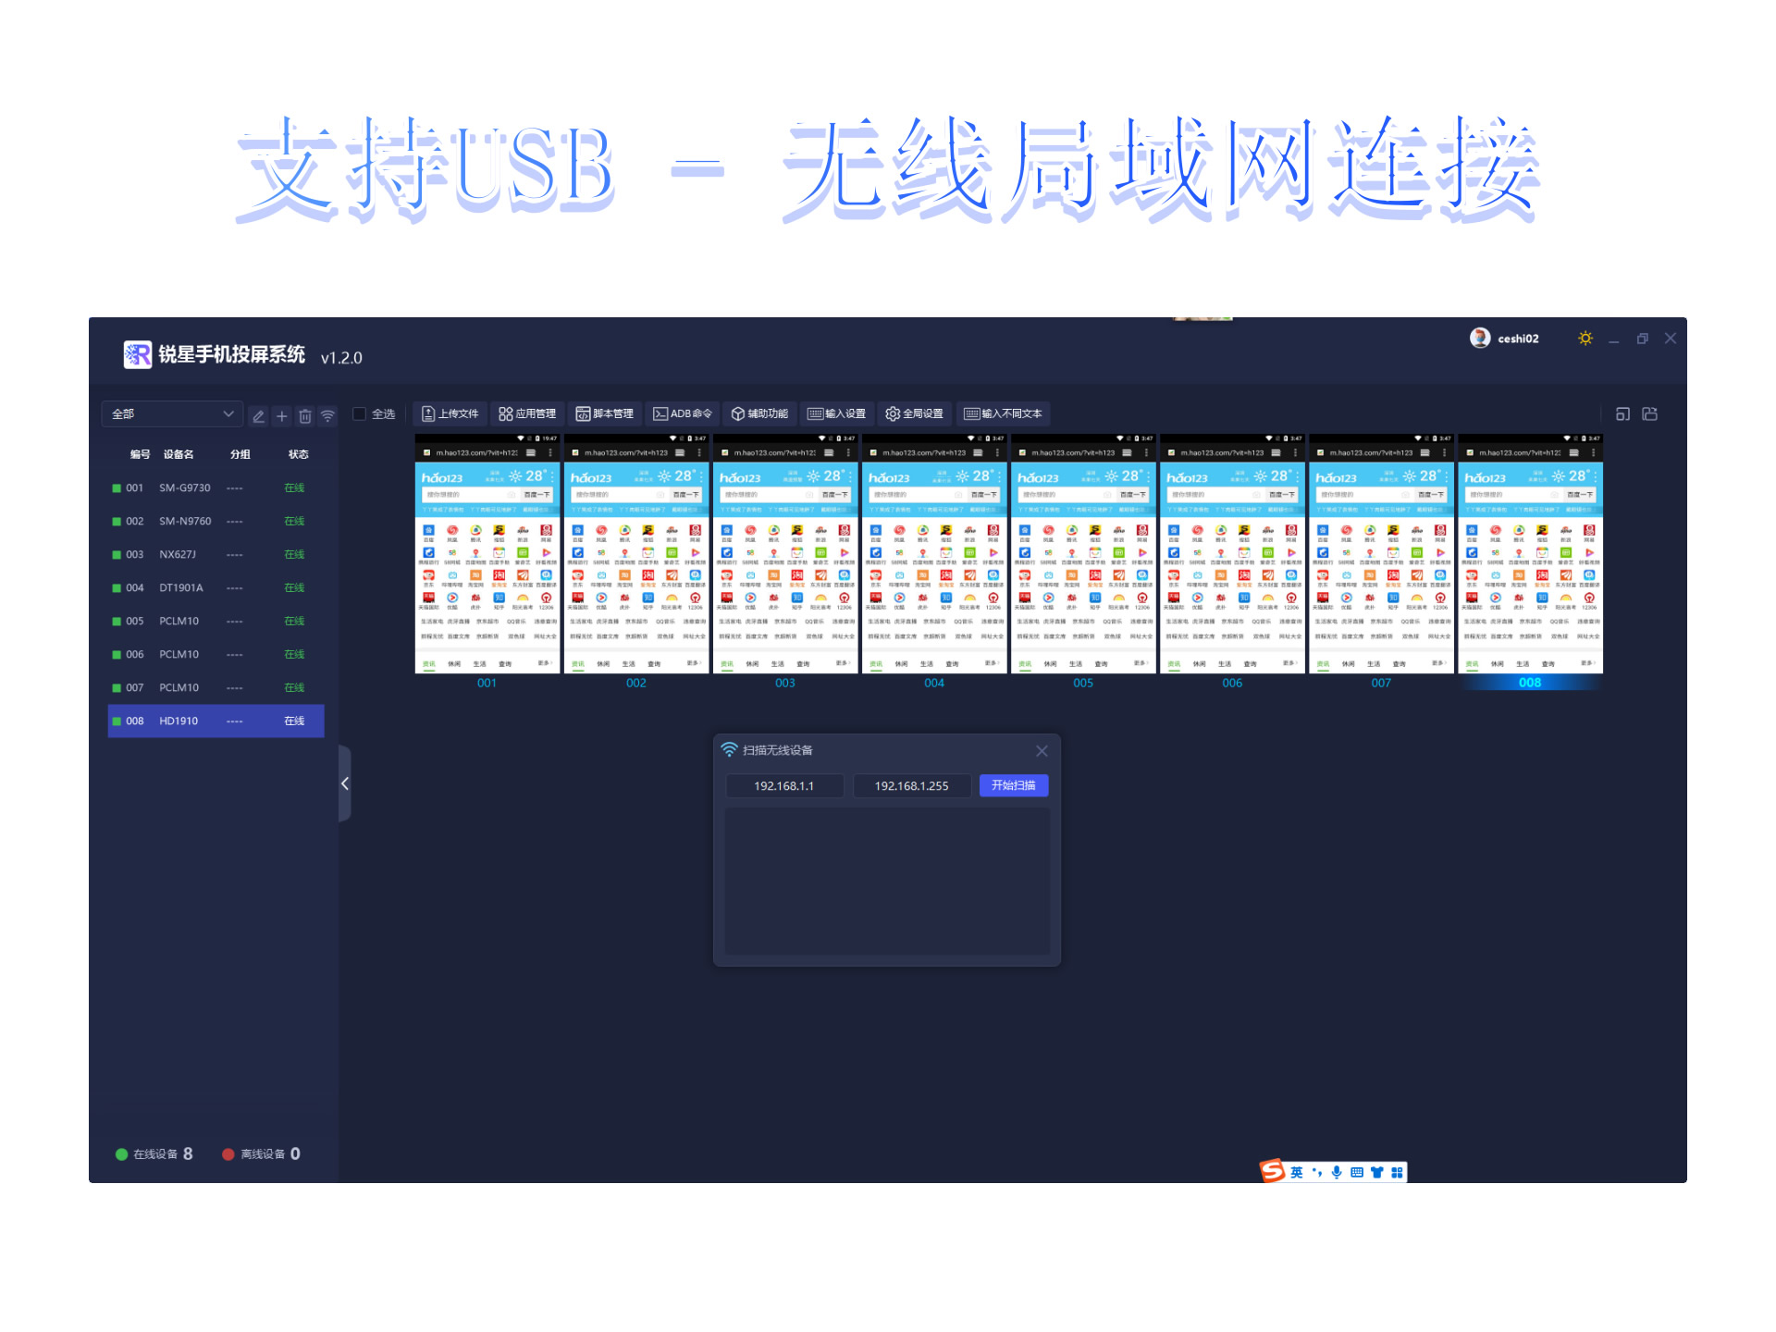
Task: Click the end IP field 192.168.1.255
Action: tap(912, 785)
